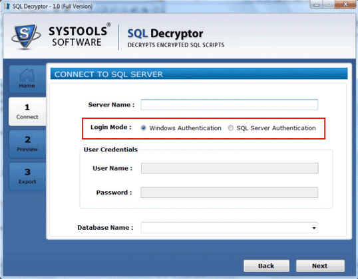This screenshot has width=358, height=279.
Task: Maximize the SQL Decryptor window
Action: (328, 5)
